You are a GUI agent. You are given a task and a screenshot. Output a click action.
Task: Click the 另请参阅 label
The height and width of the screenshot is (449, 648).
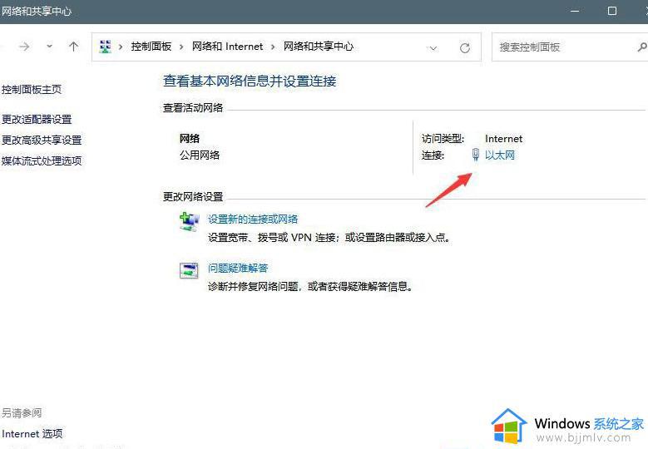(22, 412)
